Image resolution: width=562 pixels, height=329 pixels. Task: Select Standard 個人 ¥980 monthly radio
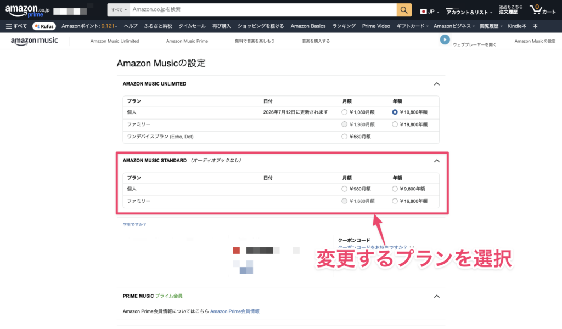pyautogui.click(x=345, y=189)
